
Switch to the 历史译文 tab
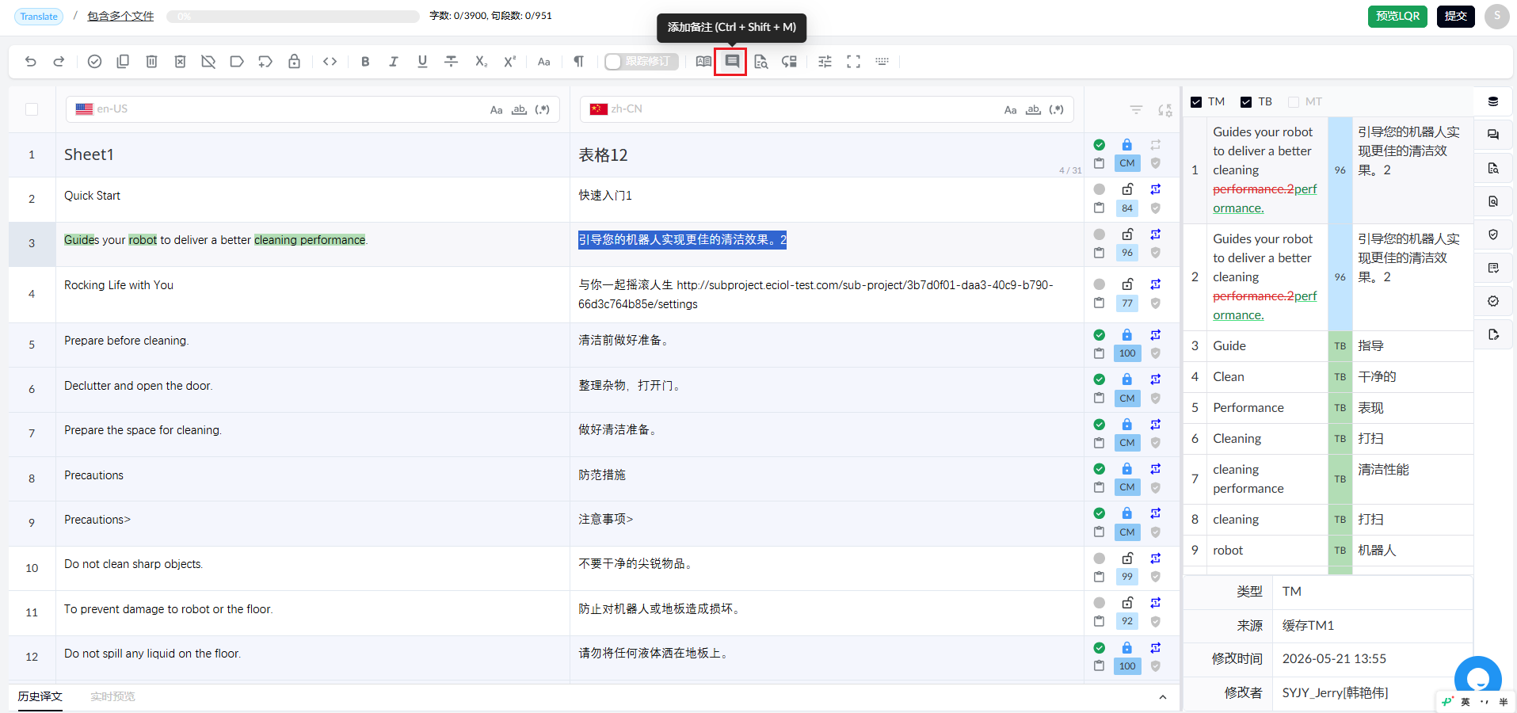click(40, 696)
